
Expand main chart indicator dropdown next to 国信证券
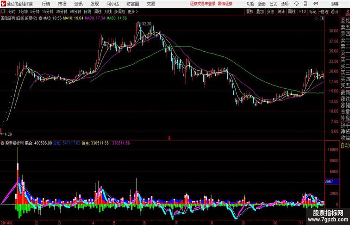click(40, 18)
